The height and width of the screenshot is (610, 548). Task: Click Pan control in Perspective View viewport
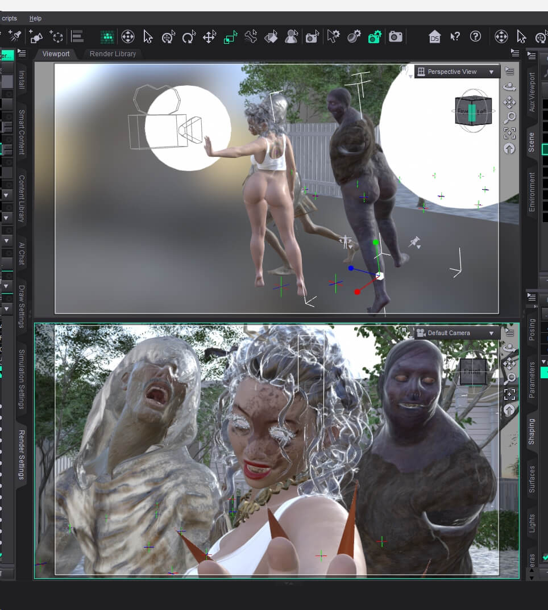point(509,102)
